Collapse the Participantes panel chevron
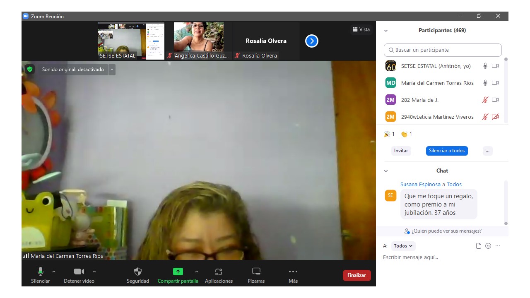 (x=386, y=31)
